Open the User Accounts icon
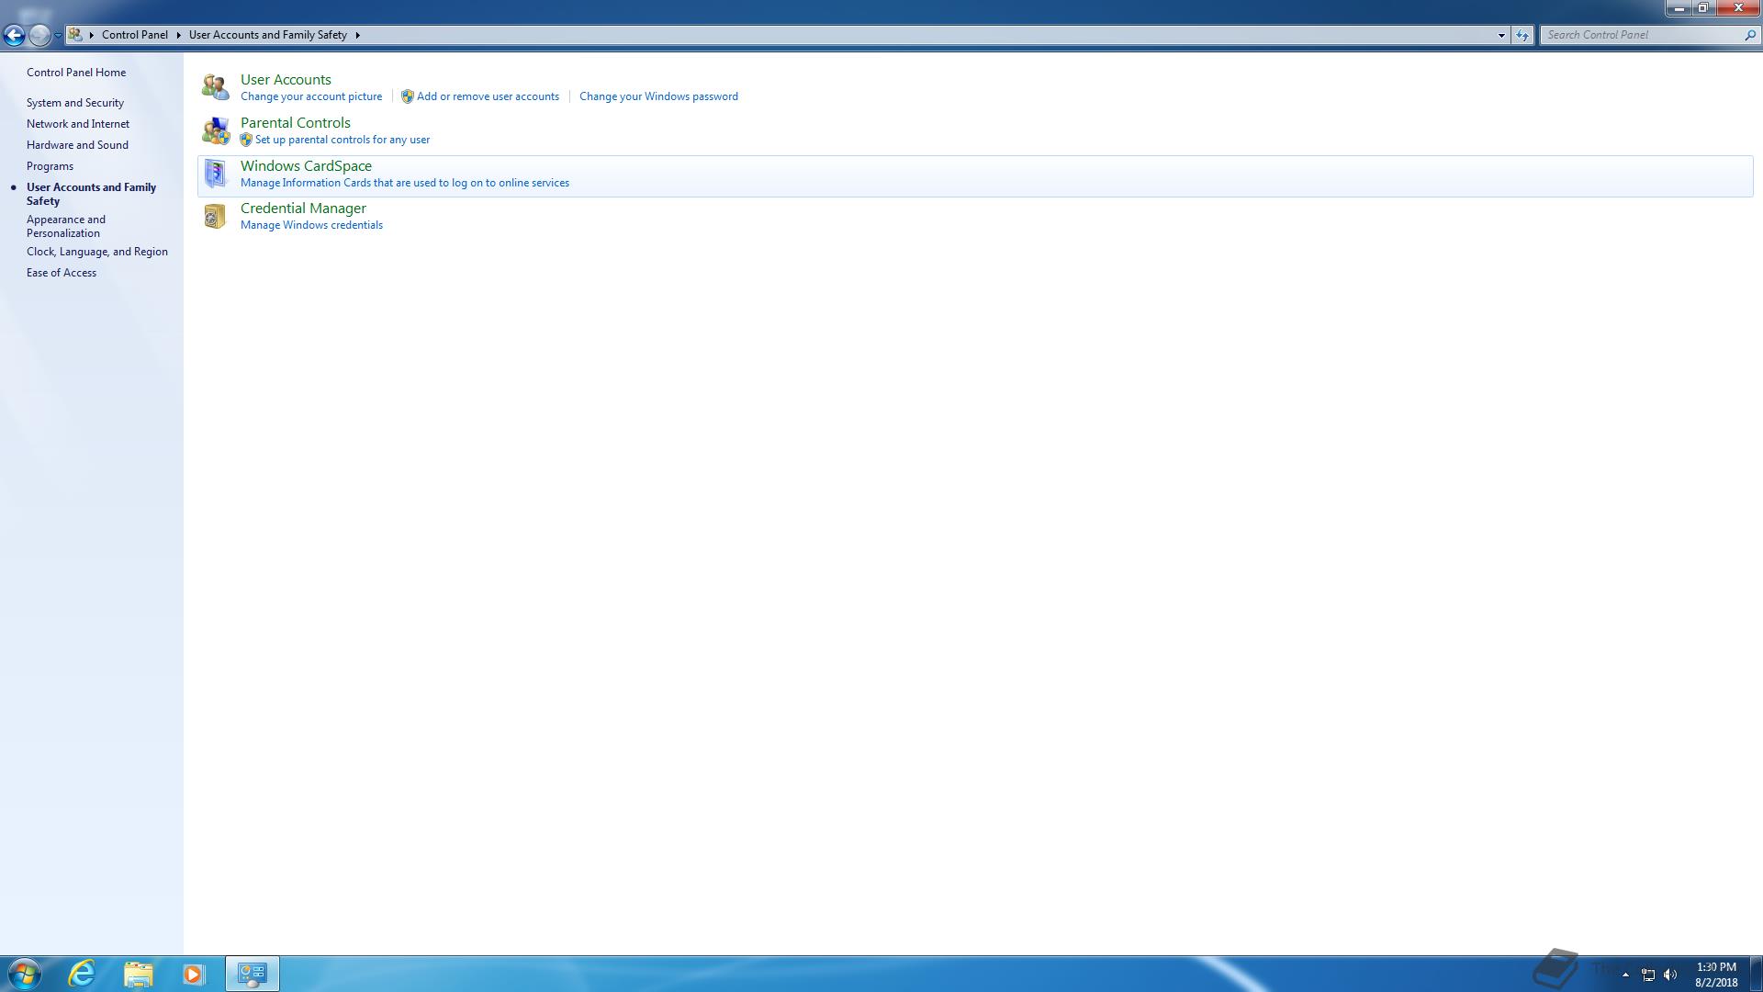The image size is (1763, 992). (x=215, y=87)
